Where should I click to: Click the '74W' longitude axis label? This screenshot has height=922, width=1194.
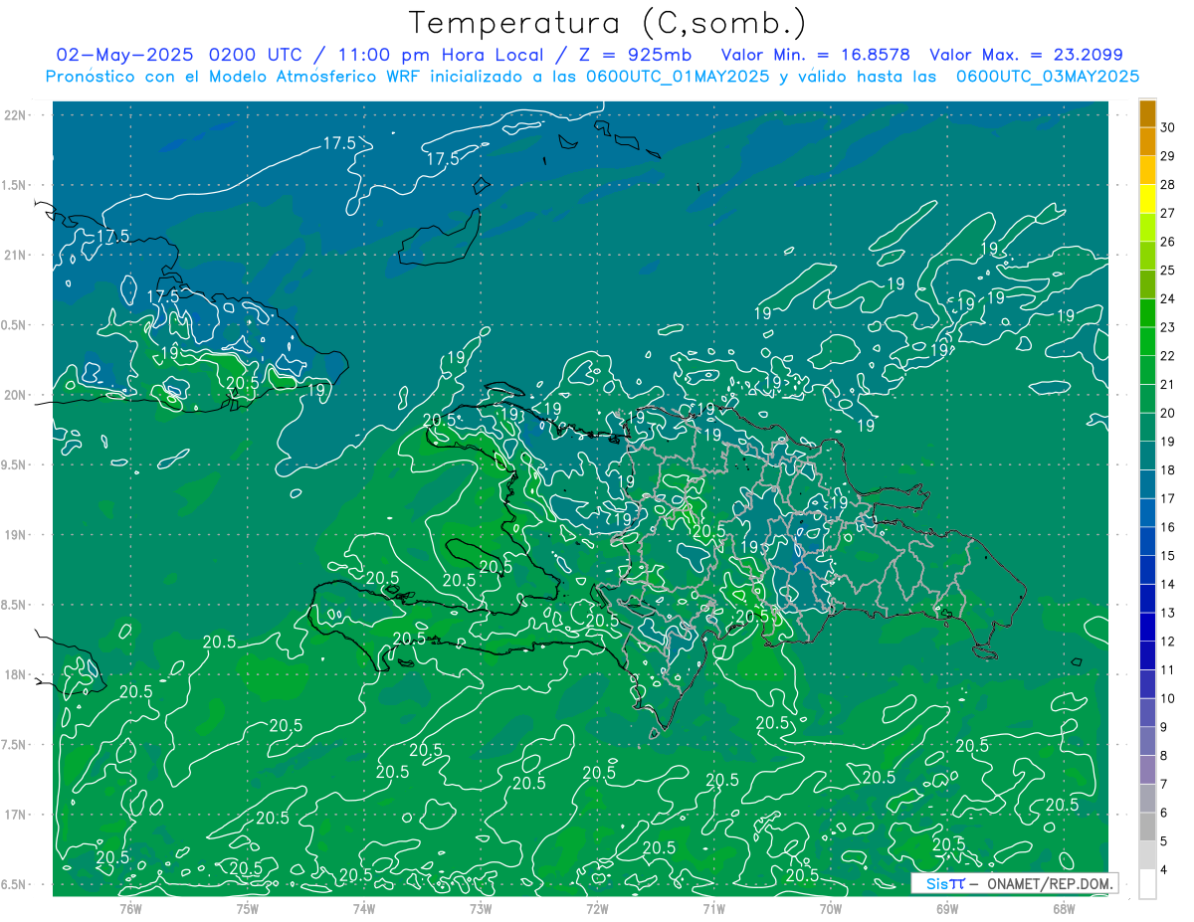(x=363, y=908)
